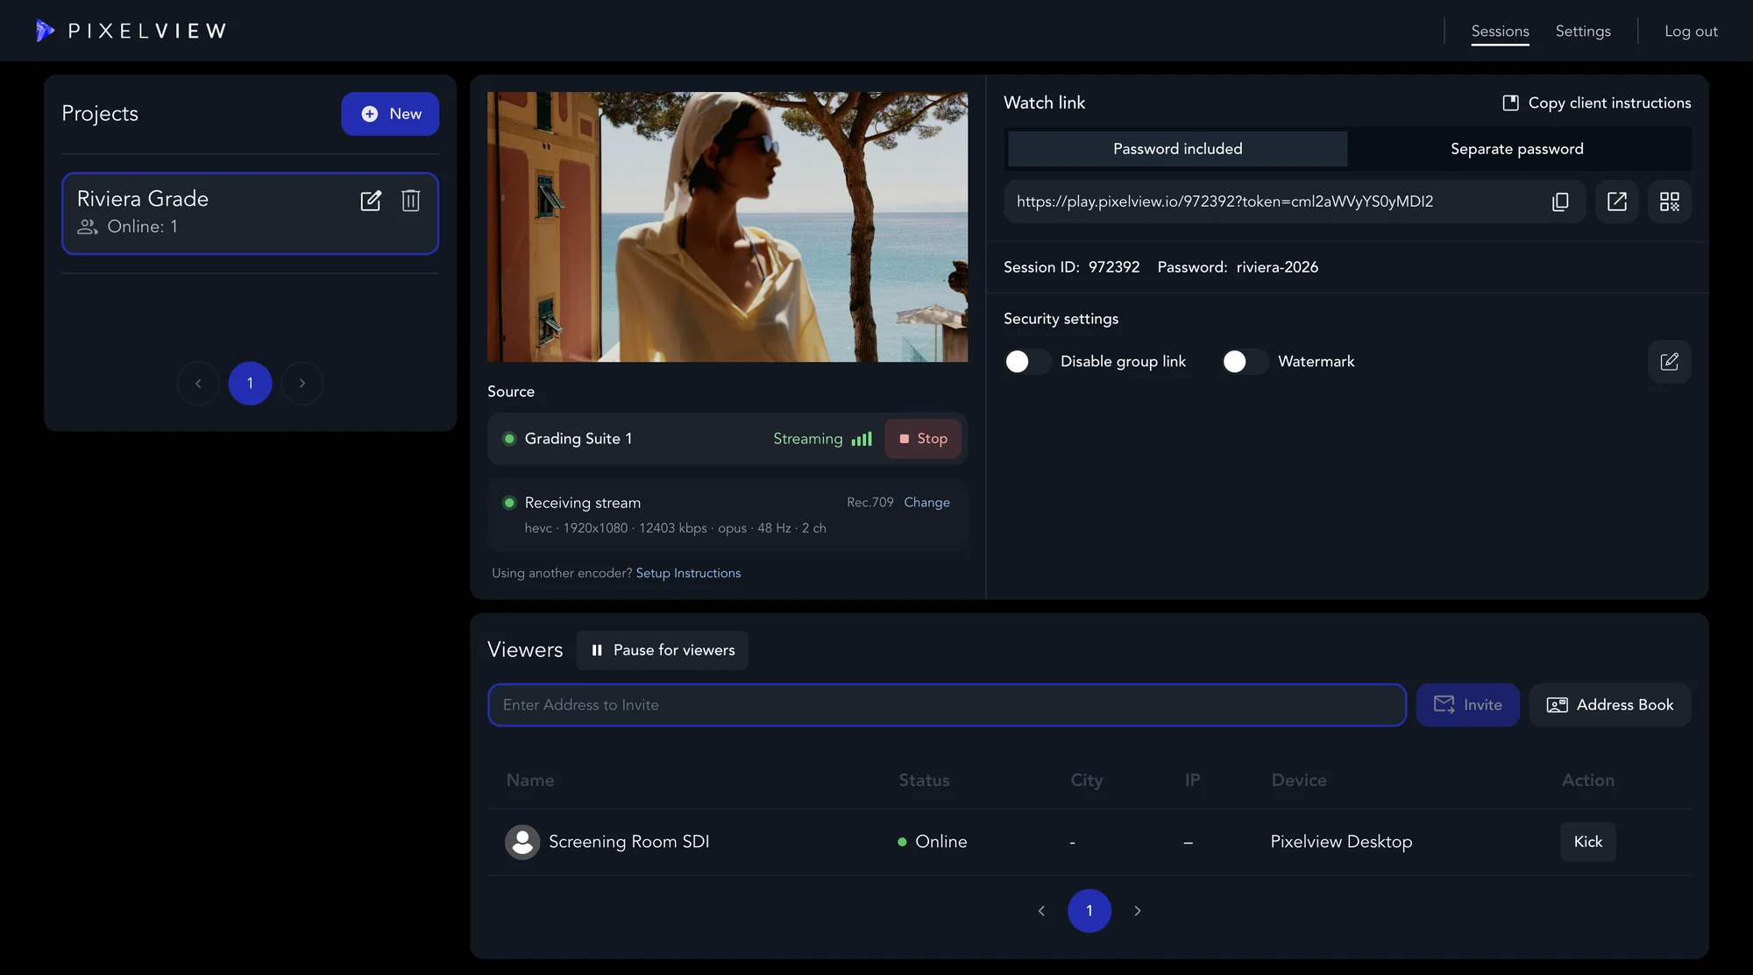Click the Pixelview Desktop device cell

point(1341,842)
